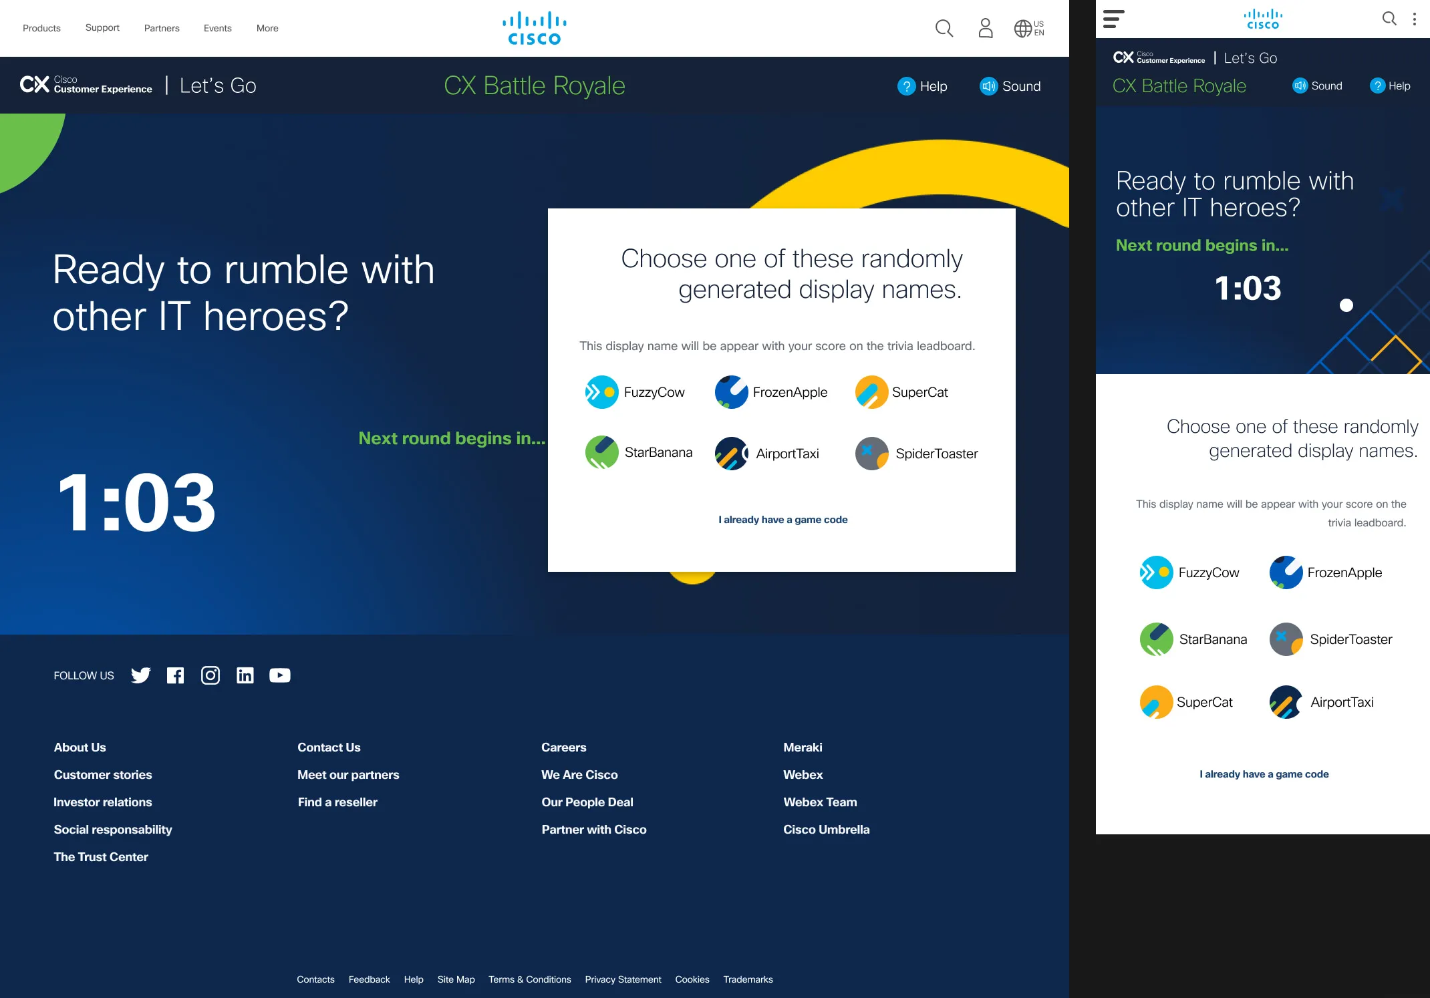Open the mobile hamburger menu
Screen dimensions: 1430x998
(1113, 19)
